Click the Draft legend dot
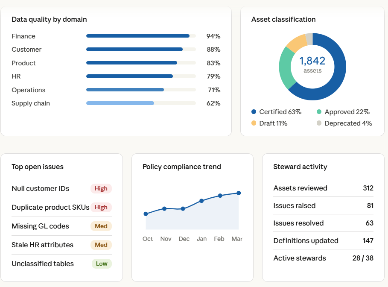The width and height of the screenshot is (388, 287). pos(254,123)
